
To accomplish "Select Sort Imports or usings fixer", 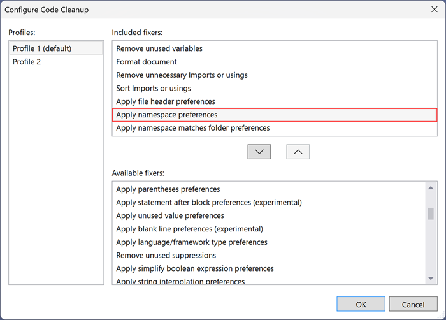I will (x=154, y=89).
